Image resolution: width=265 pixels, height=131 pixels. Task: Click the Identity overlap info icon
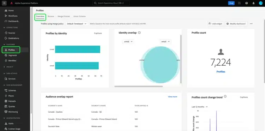coord(139,33)
